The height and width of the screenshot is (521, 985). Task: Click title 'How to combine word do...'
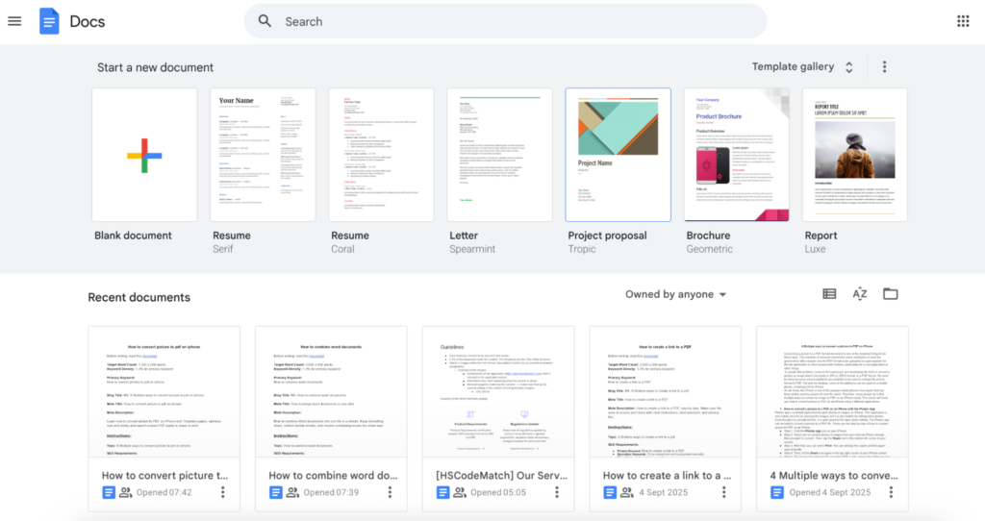click(333, 476)
